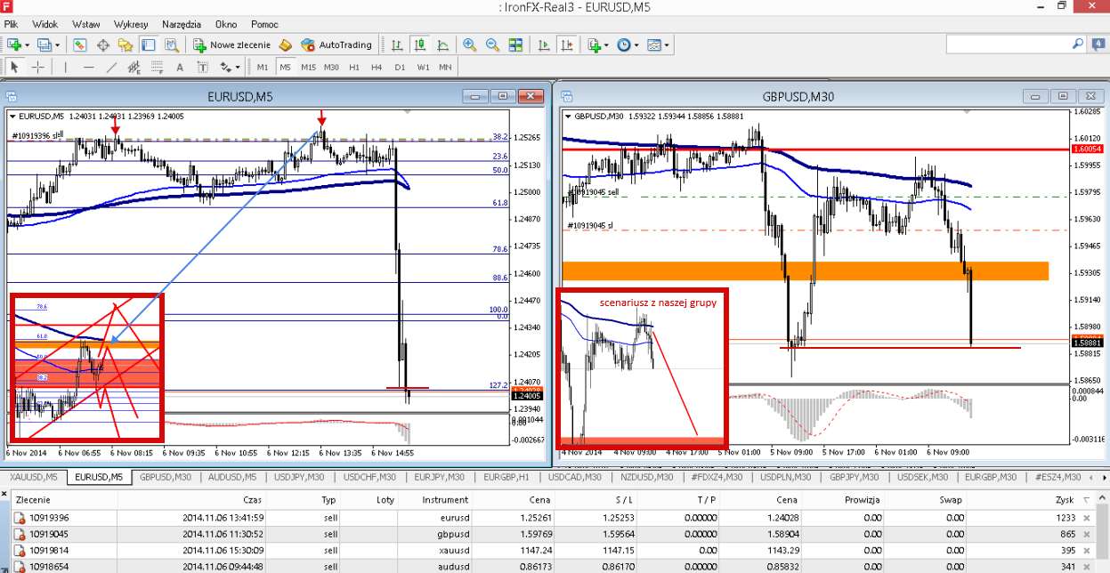Toggle chart auto scroll
This screenshot has height=573, width=1110.
543,44
